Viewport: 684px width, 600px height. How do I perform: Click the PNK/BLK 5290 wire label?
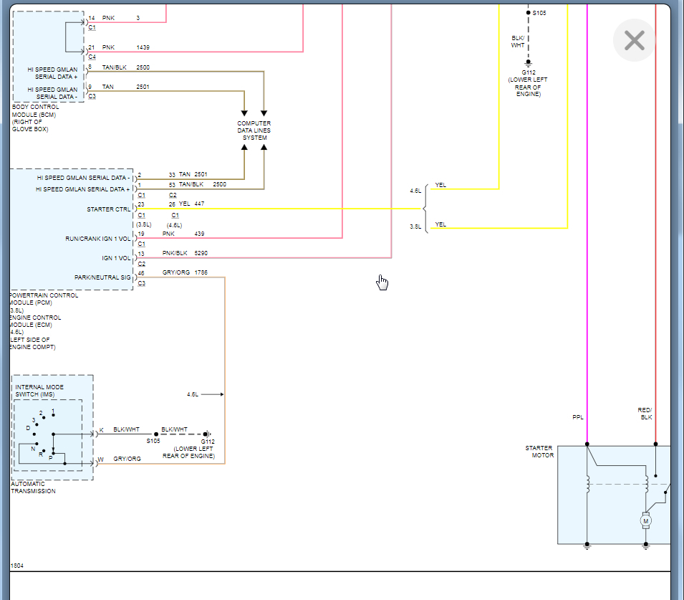[x=185, y=253]
